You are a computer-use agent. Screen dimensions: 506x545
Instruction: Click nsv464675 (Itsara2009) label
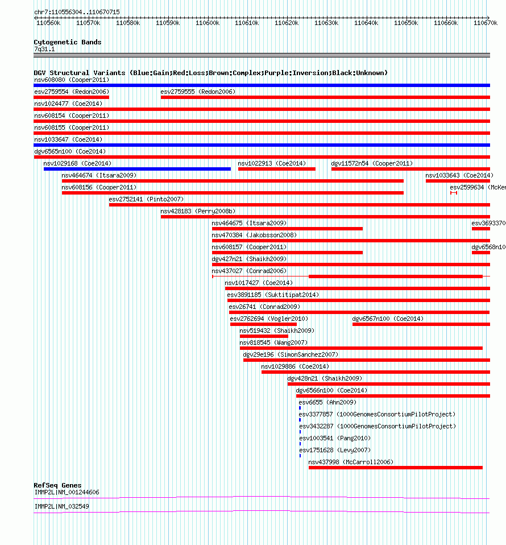pos(250,223)
